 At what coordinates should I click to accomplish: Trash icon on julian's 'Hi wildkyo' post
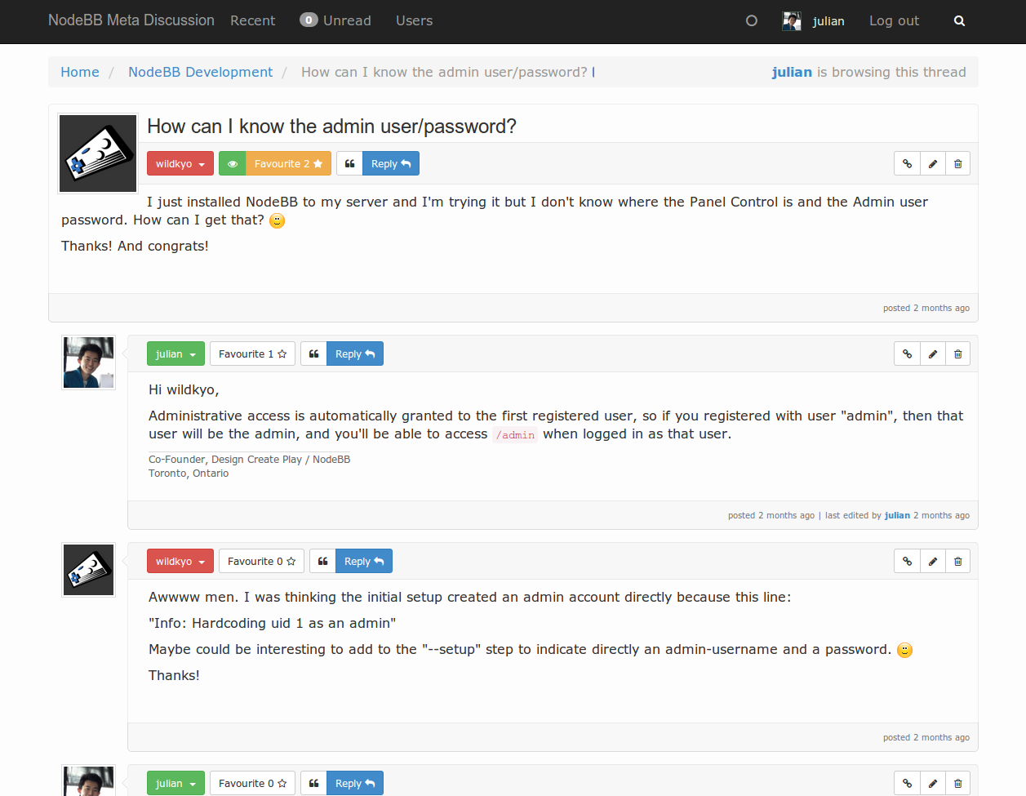tap(957, 354)
